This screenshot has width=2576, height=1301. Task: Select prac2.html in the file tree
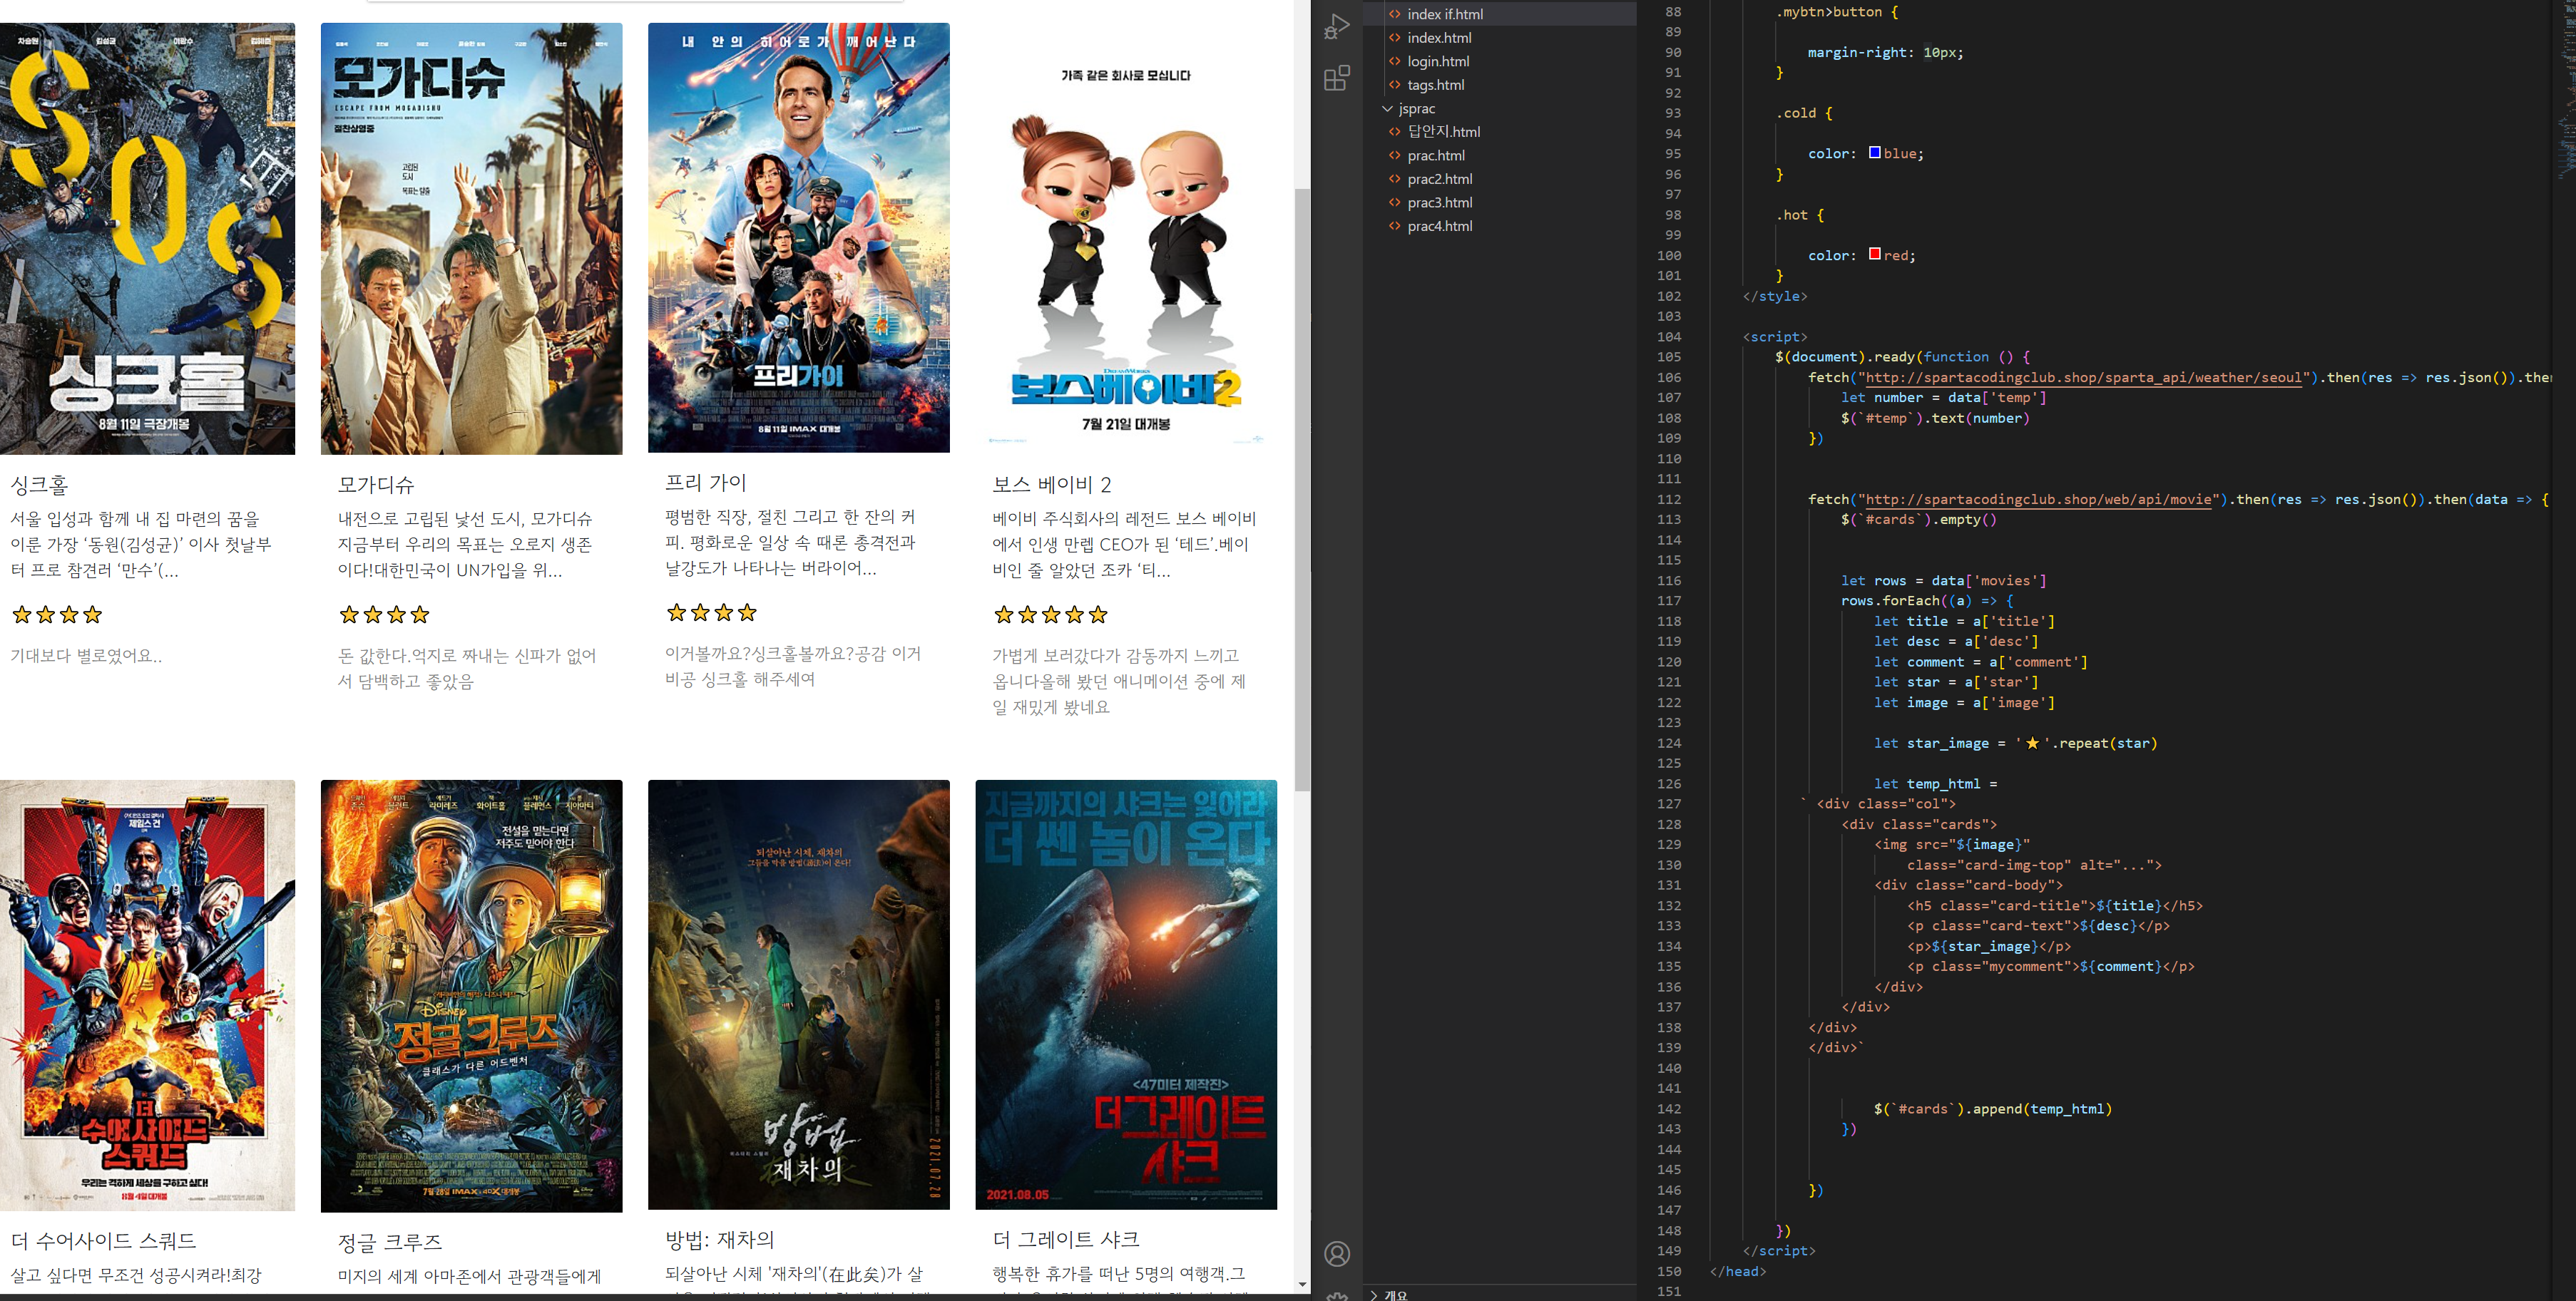1440,179
